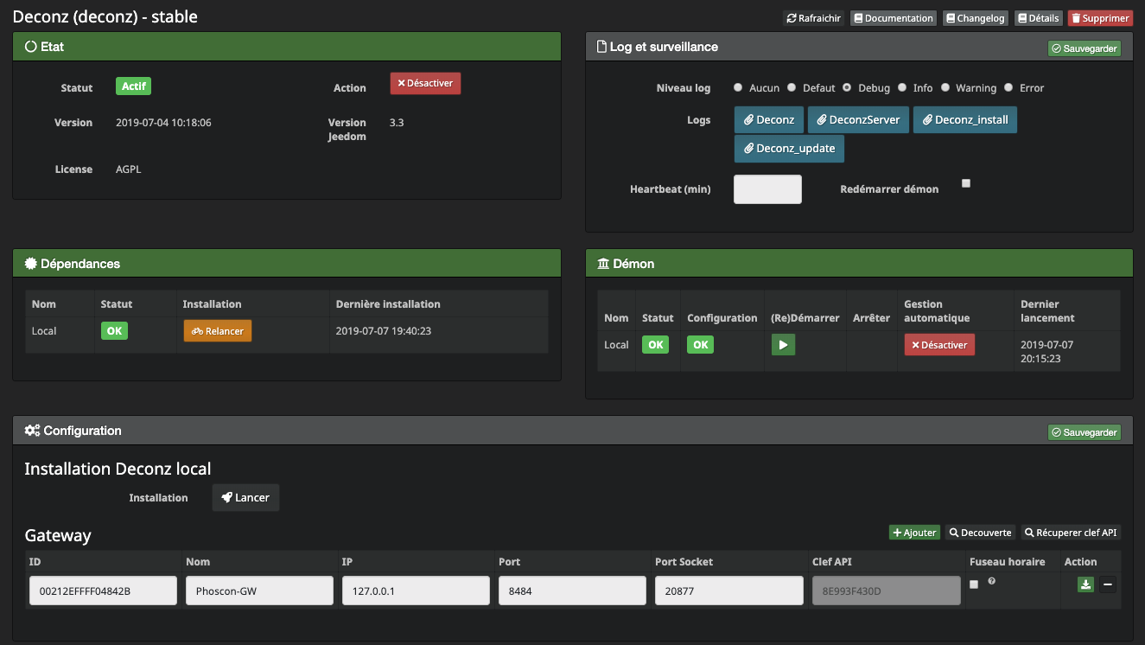Click the Démon Statut OK badge
Viewport: 1145px width, 645px height.
tap(655, 344)
